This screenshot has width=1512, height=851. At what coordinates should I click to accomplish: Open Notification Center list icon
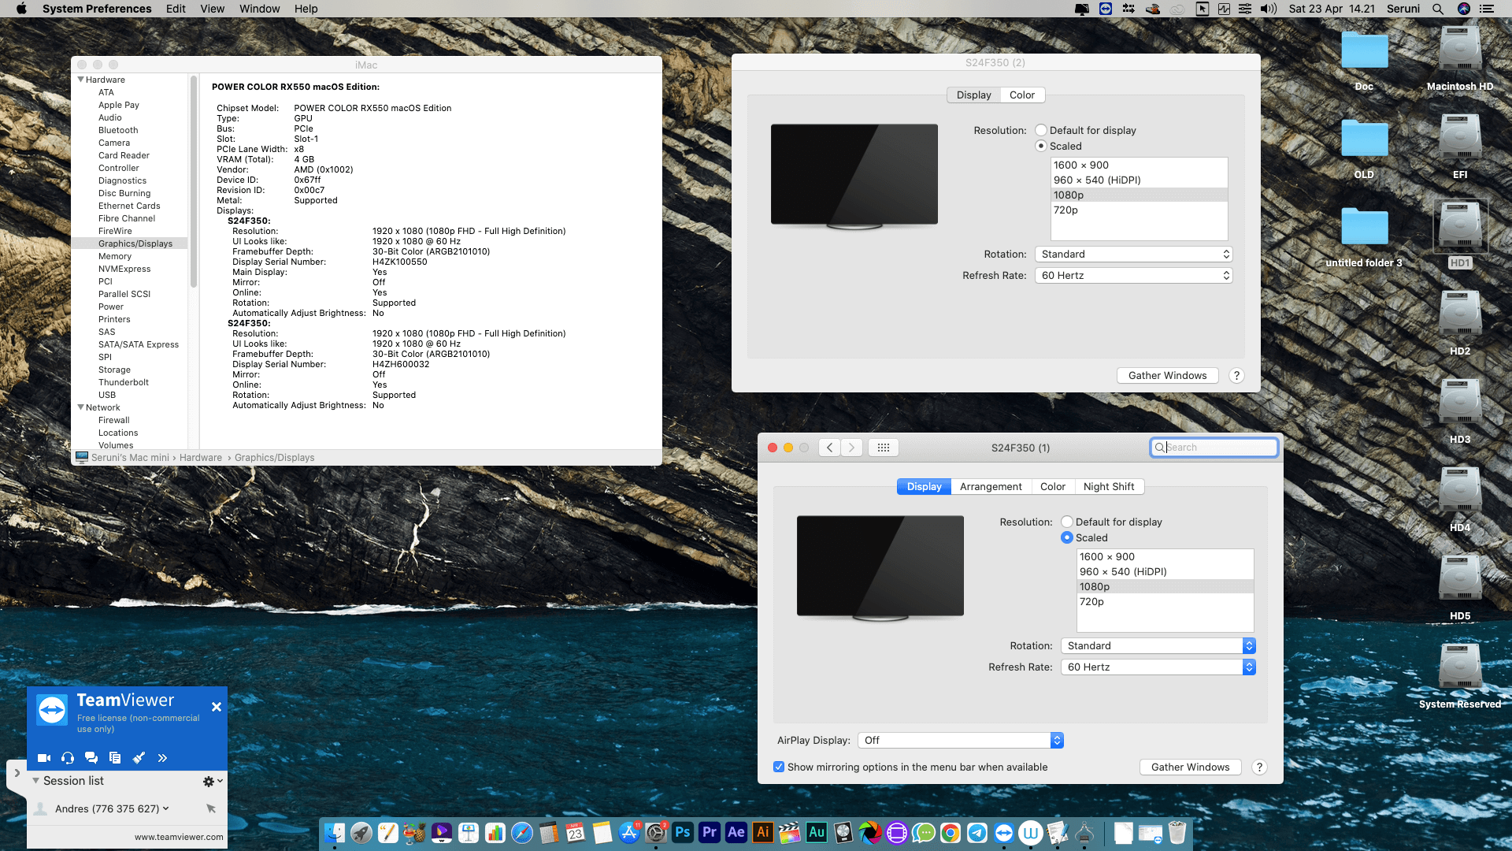(1487, 9)
